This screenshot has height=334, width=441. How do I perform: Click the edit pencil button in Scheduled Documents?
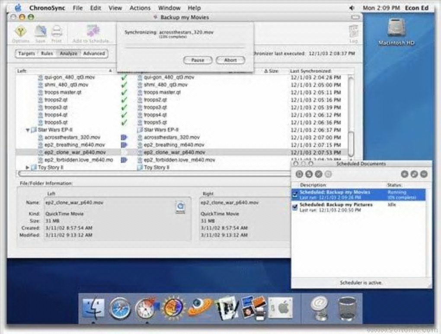click(414, 174)
